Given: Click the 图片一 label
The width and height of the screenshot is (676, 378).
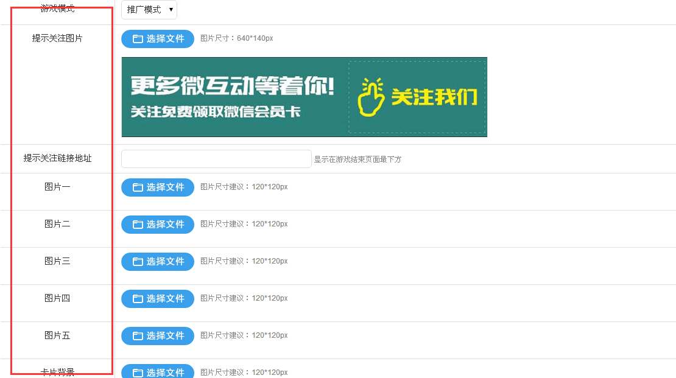Looking at the screenshot, I should (x=57, y=187).
